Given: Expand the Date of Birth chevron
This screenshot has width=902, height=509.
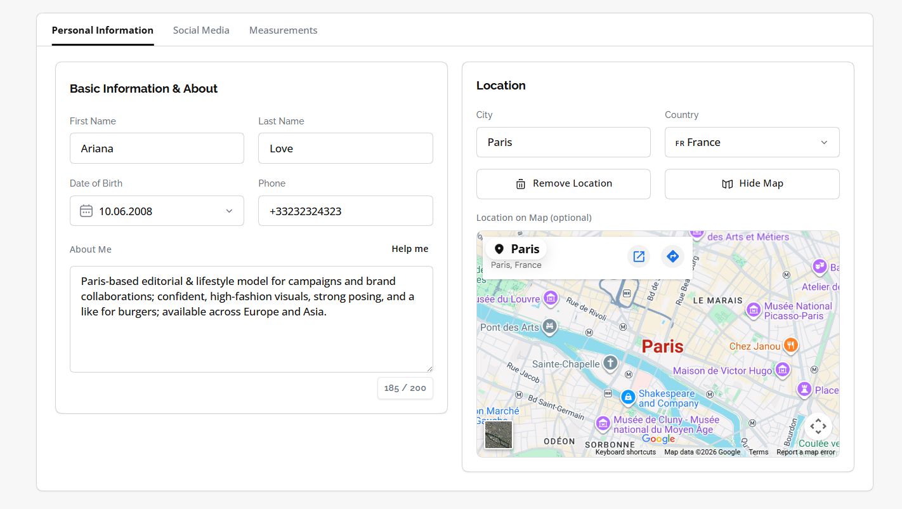Looking at the screenshot, I should point(230,211).
